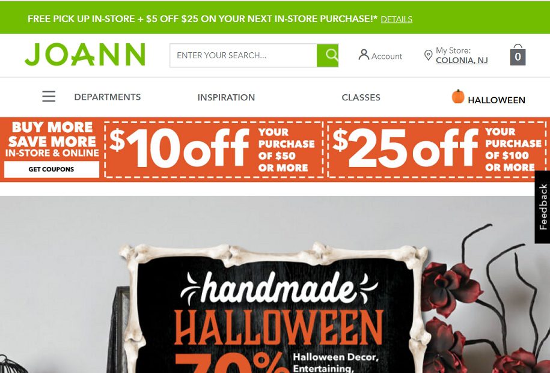Image resolution: width=550 pixels, height=373 pixels.
Task: Click the Account person icon
Action: 364,55
